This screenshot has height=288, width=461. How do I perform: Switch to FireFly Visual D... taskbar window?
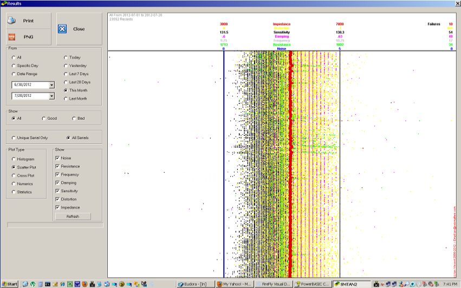[x=274, y=284]
